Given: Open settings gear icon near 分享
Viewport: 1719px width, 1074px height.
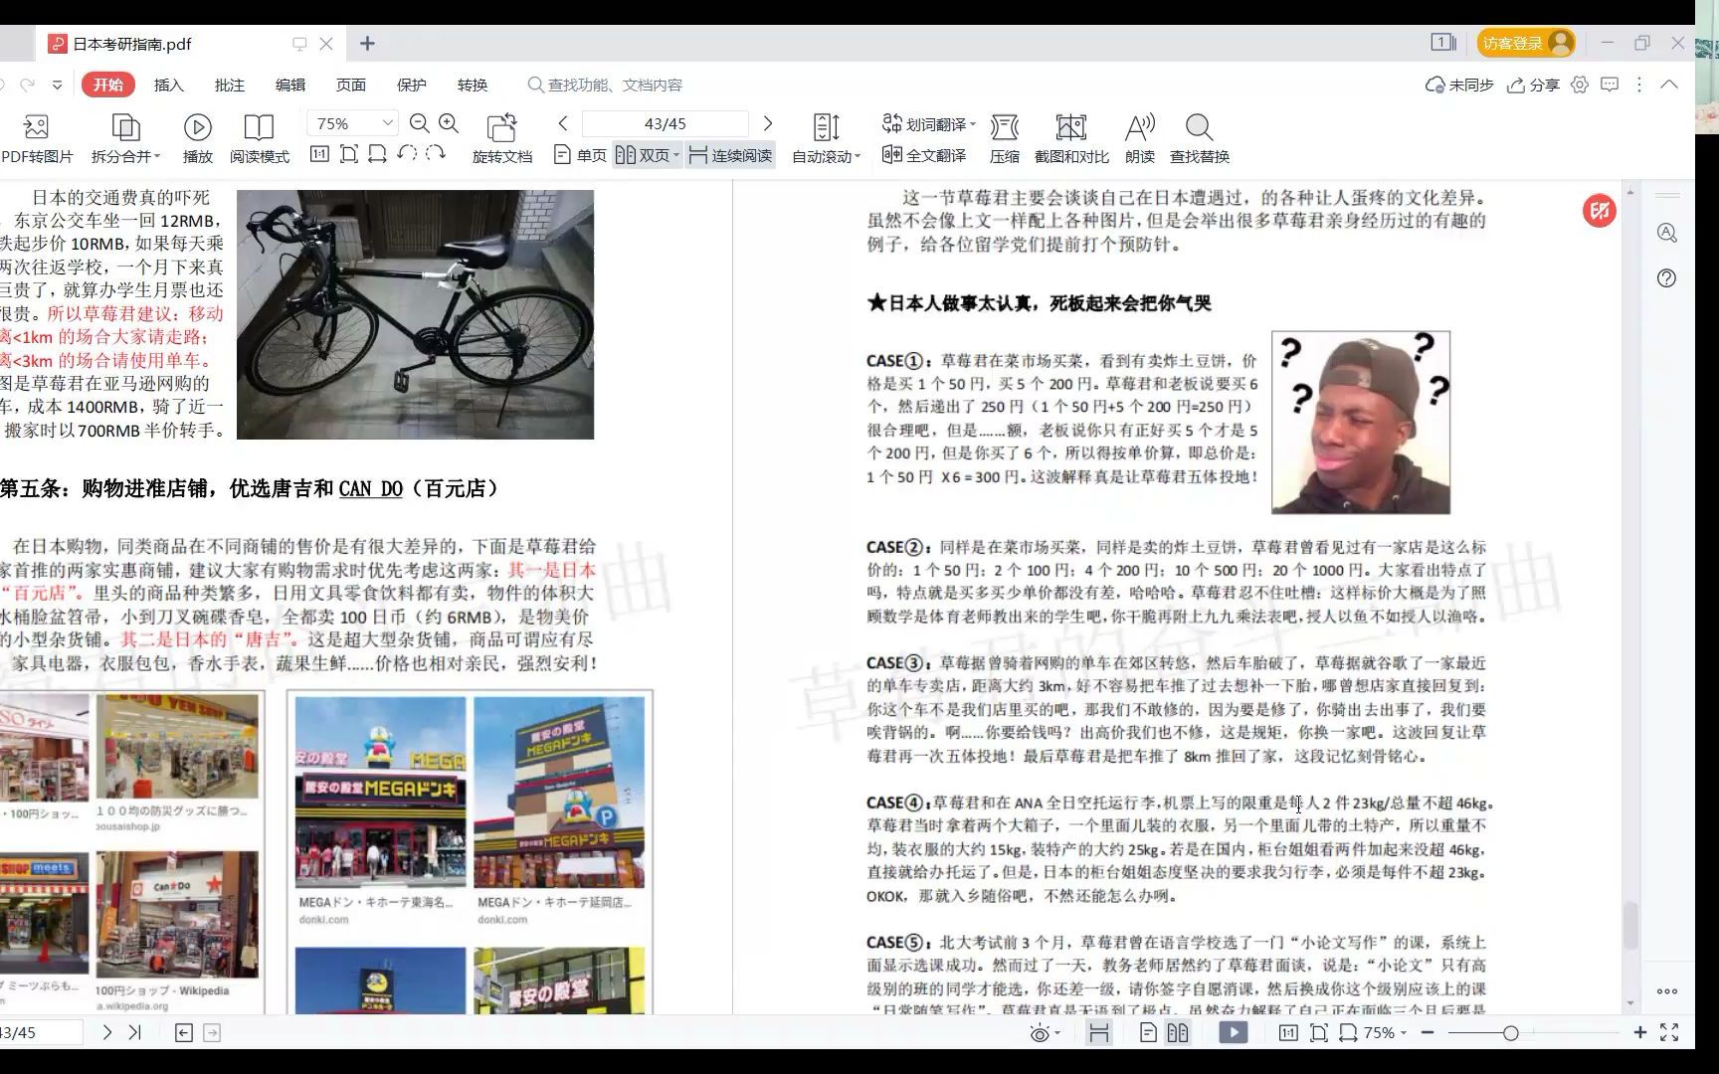Looking at the screenshot, I should (1580, 86).
